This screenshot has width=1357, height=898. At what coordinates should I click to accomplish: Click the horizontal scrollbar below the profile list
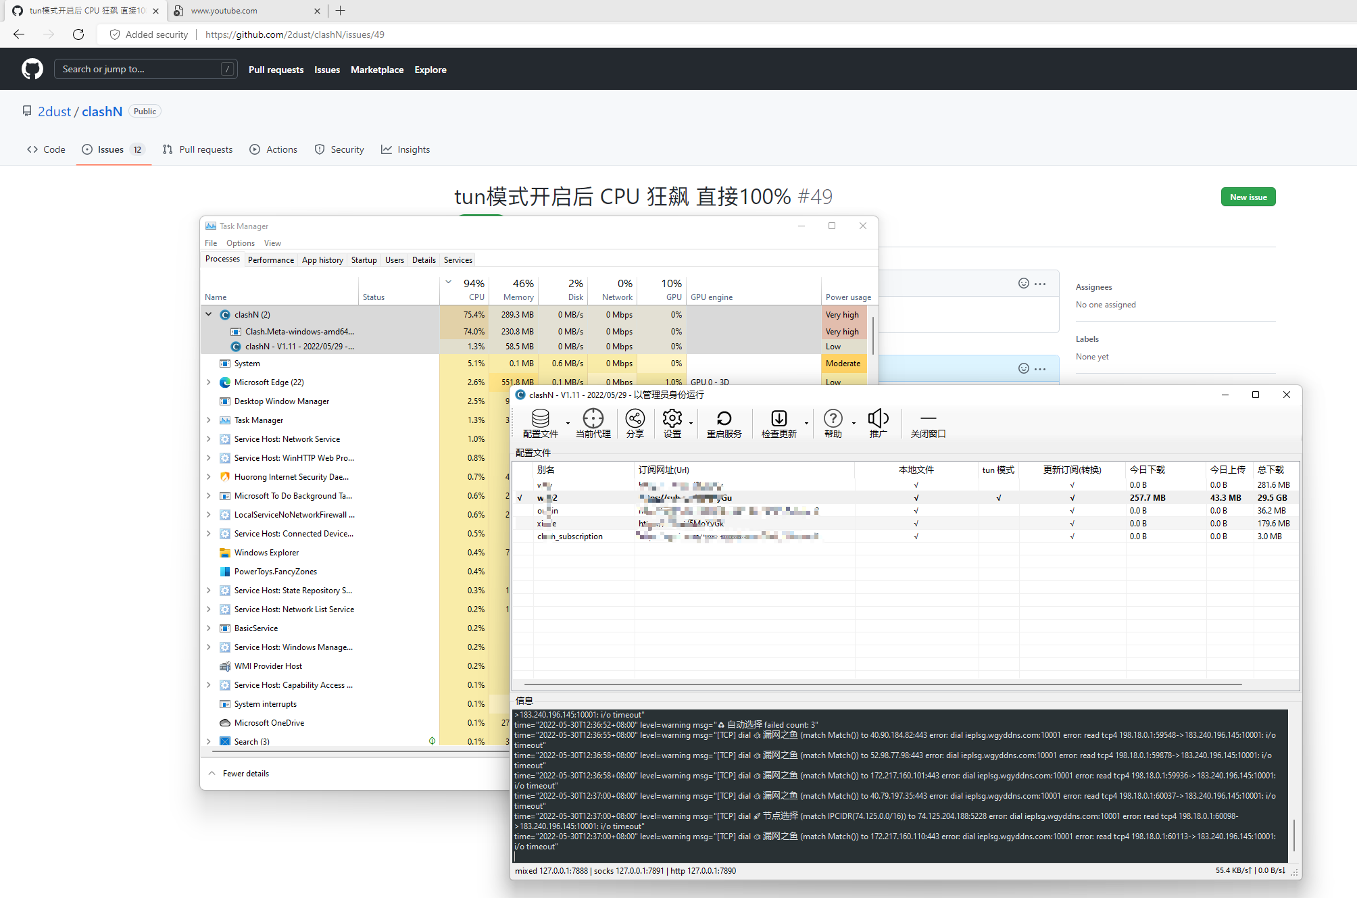click(906, 684)
